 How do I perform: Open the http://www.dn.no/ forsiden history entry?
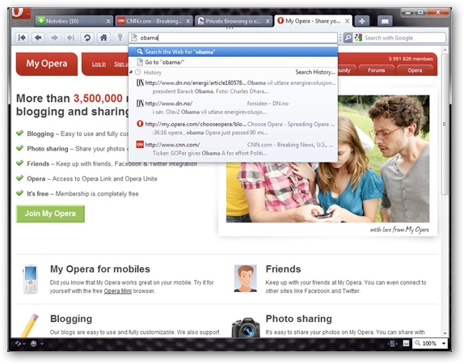[233, 108]
